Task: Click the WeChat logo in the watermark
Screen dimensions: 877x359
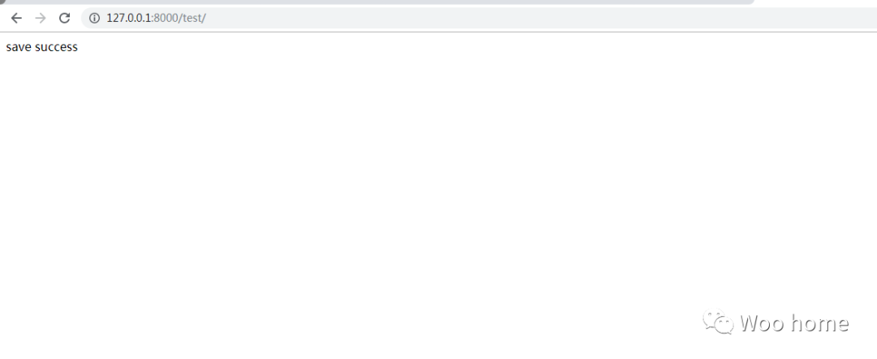Action: [x=718, y=322]
